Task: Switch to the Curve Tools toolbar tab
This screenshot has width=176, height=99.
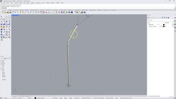Action: [x=55, y=10]
